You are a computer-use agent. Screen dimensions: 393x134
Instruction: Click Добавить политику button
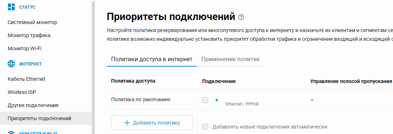pyautogui.click(x=152, y=123)
